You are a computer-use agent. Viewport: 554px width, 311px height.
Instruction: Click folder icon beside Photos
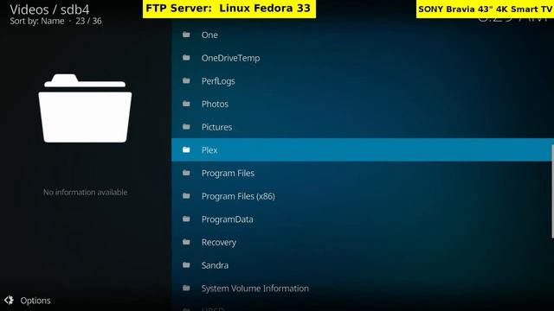coord(186,104)
